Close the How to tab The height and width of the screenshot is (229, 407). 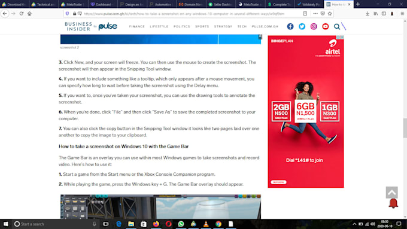[x=349, y=4]
